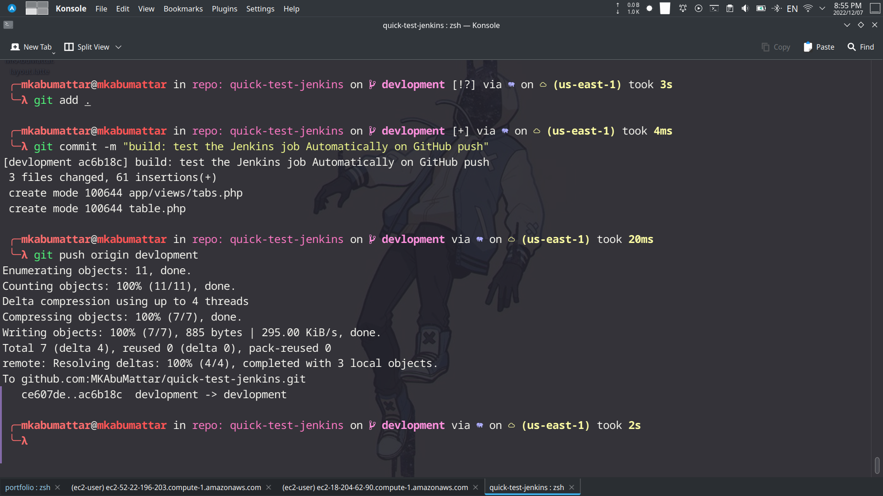883x496 pixels.
Task: Check battery status via the tray icon
Action: [761, 8]
